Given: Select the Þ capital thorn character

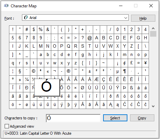Looking at the screenshot, I should coord(124,88).
